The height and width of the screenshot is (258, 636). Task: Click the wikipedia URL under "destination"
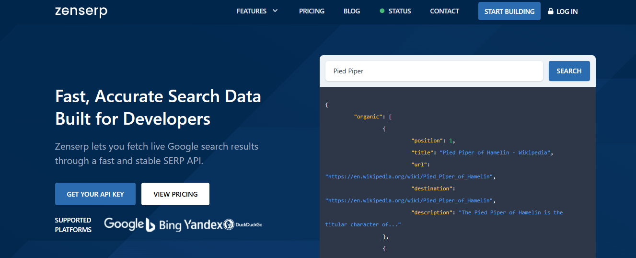408,200
